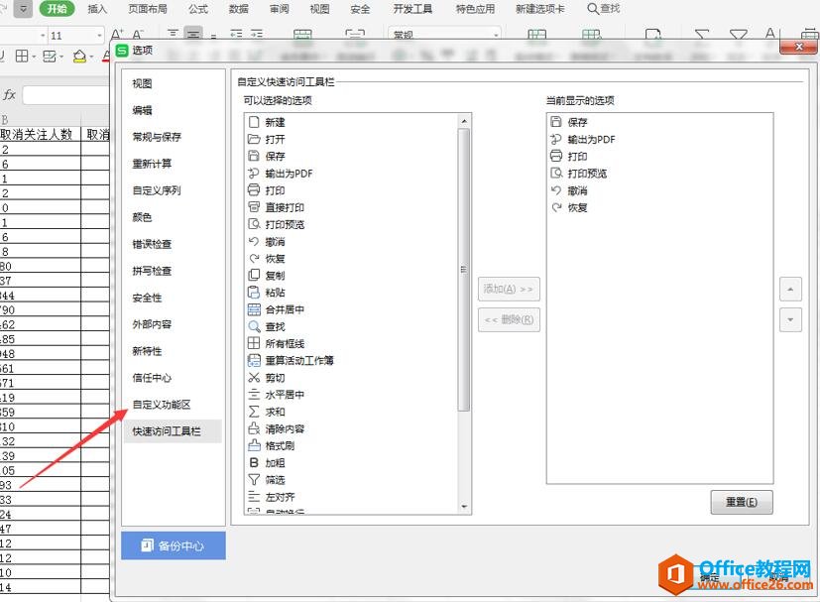This screenshot has height=602, width=820.
Task: Select the 查找 magnifier icon in the list
Action: [x=254, y=326]
